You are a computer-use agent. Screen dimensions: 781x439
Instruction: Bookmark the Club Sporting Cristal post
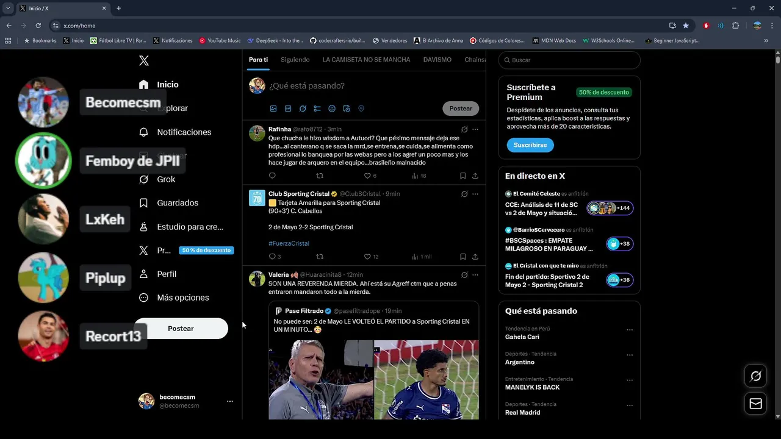click(x=462, y=257)
